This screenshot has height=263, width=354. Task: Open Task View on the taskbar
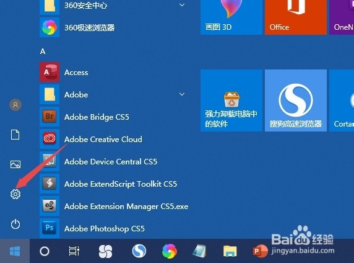tap(74, 251)
